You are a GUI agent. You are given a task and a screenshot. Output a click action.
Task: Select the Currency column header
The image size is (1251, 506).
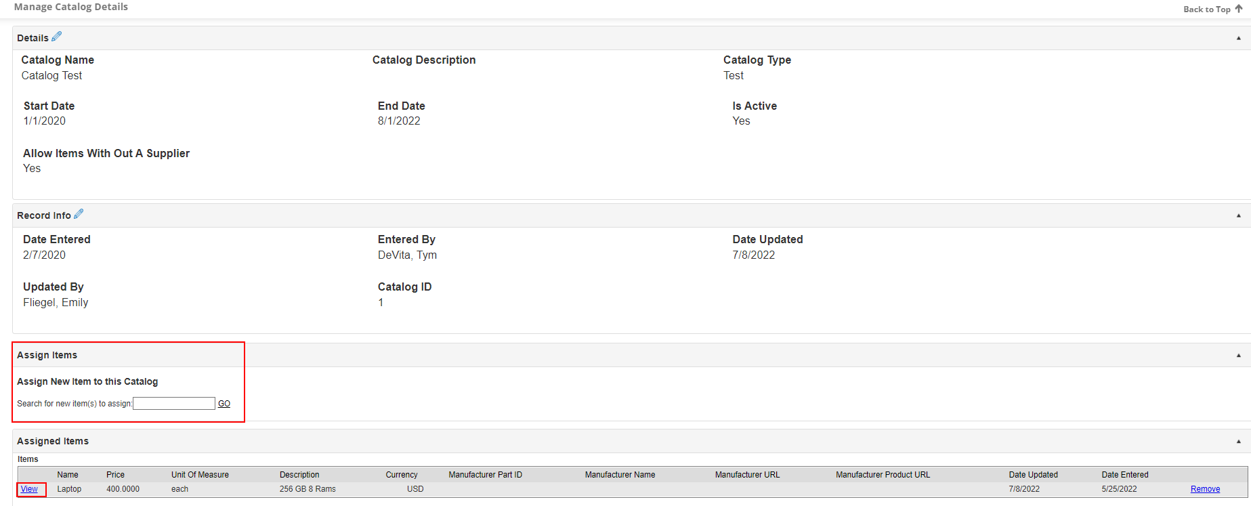tap(402, 475)
